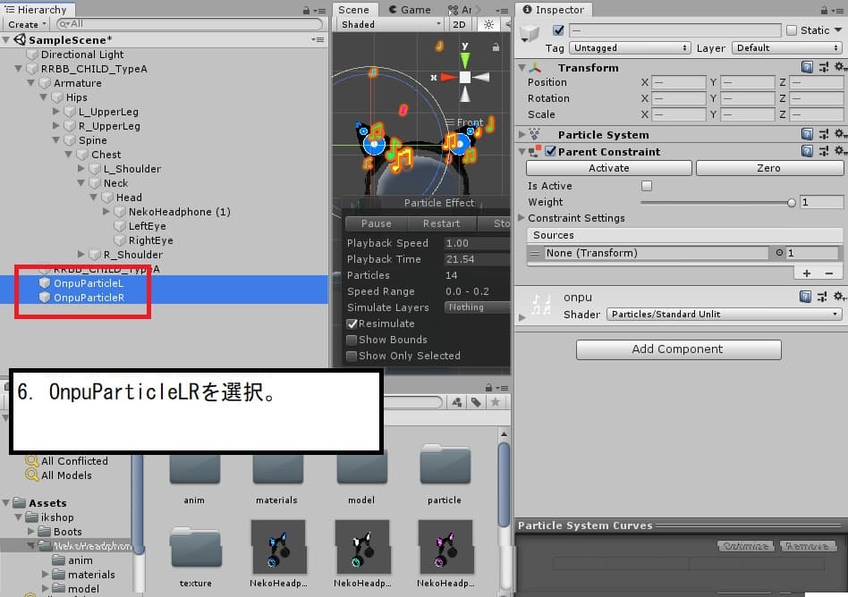Expand the Constraint Settings foldout
This screenshot has width=848, height=597.
click(522, 218)
